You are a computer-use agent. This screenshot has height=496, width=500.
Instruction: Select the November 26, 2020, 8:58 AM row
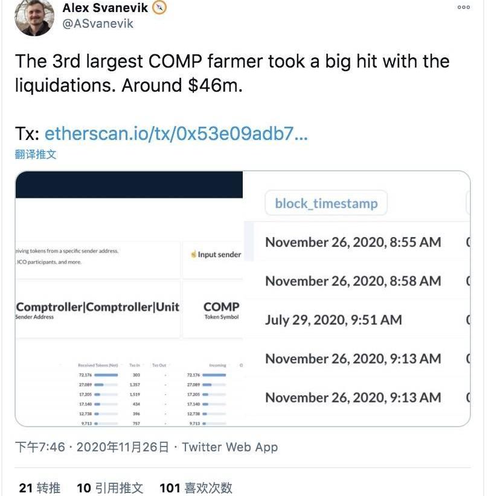pos(353,281)
